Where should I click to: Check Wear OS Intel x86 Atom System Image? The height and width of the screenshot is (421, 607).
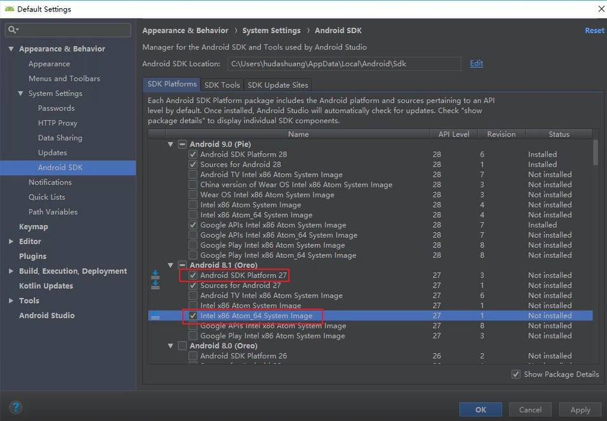point(193,194)
